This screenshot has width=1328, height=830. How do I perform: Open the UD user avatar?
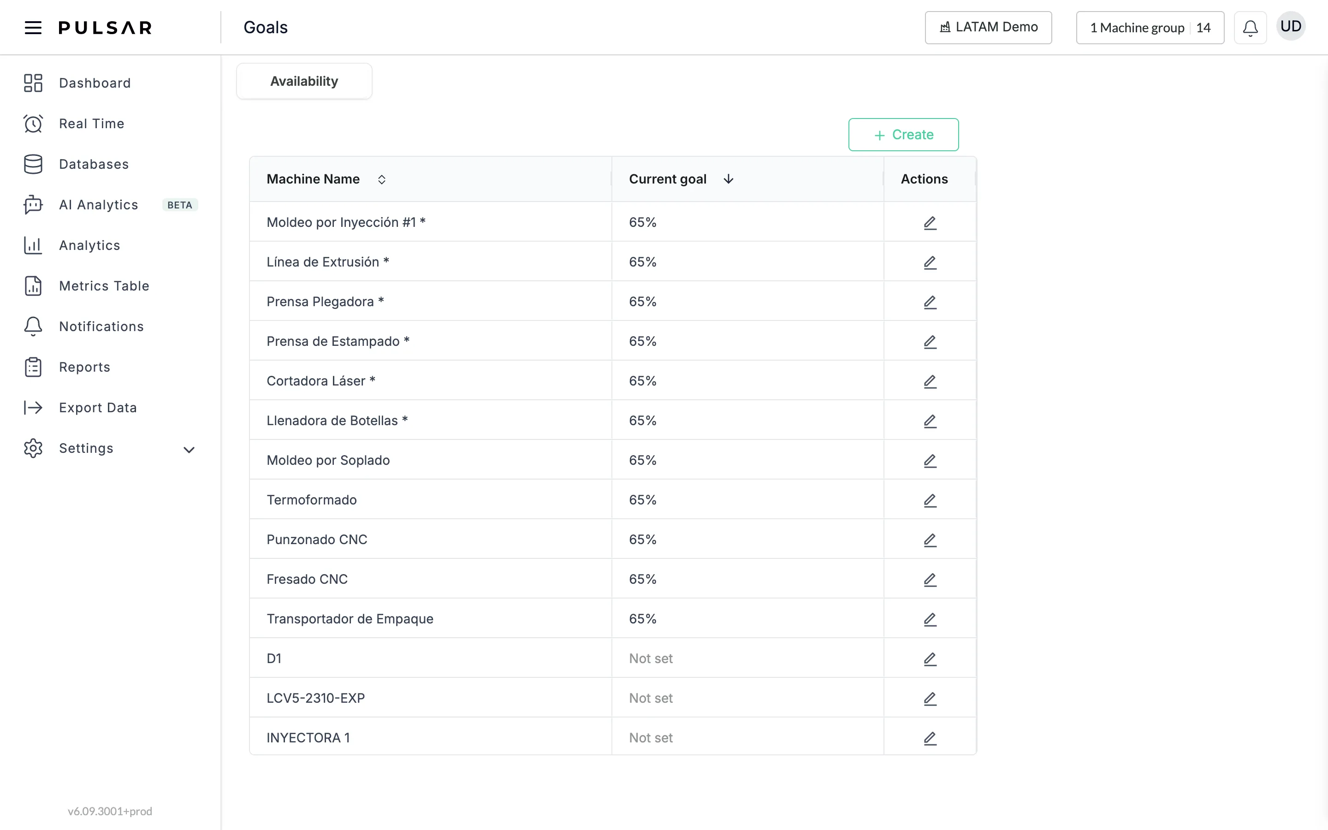pyautogui.click(x=1291, y=26)
